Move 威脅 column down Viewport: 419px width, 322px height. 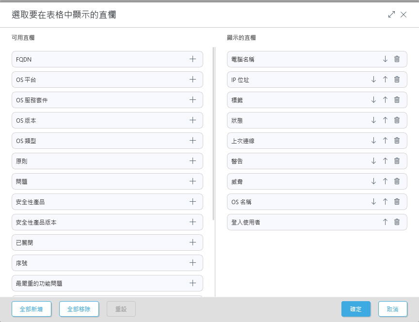coord(373,181)
